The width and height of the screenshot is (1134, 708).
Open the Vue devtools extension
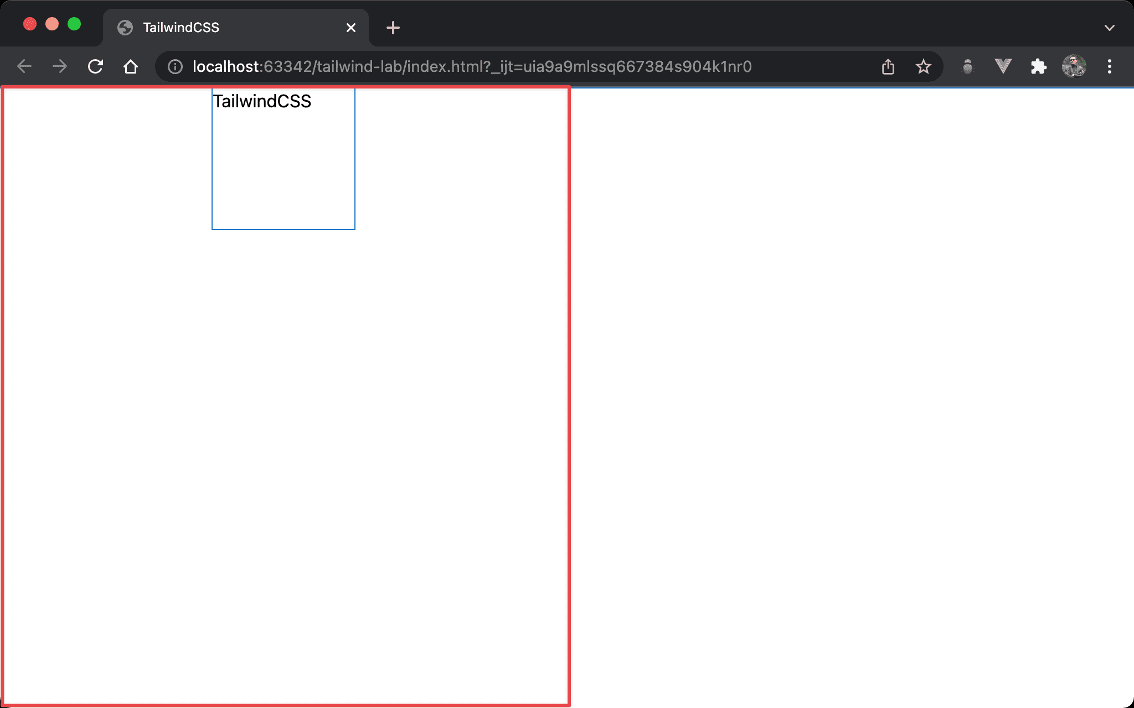(1003, 67)
